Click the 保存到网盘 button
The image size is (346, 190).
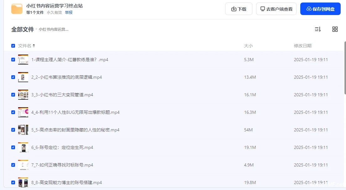point(320,9)
